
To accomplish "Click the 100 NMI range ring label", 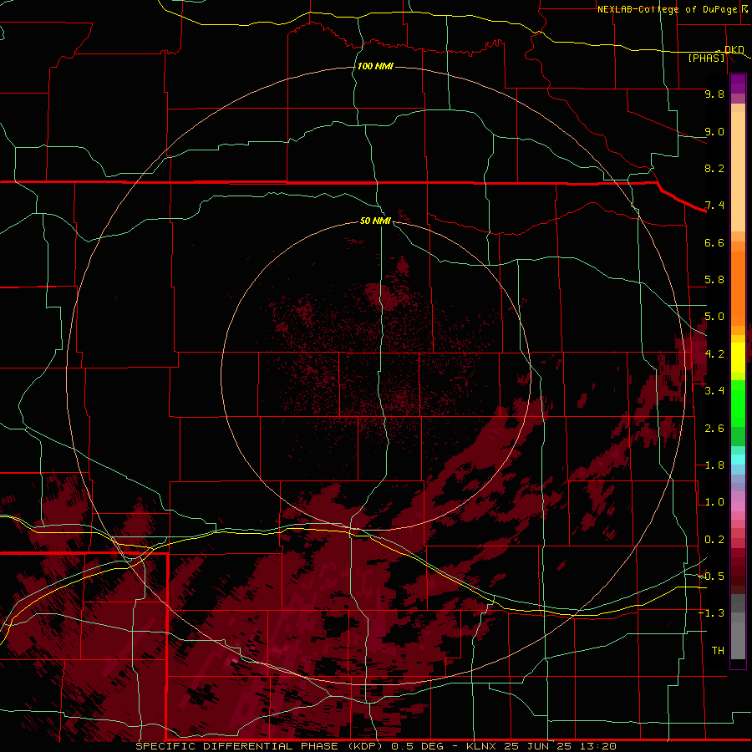I will click(375, 66).
